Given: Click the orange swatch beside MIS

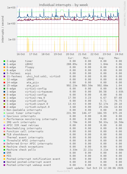Looking at the screenshot, I should click(4, 156).
